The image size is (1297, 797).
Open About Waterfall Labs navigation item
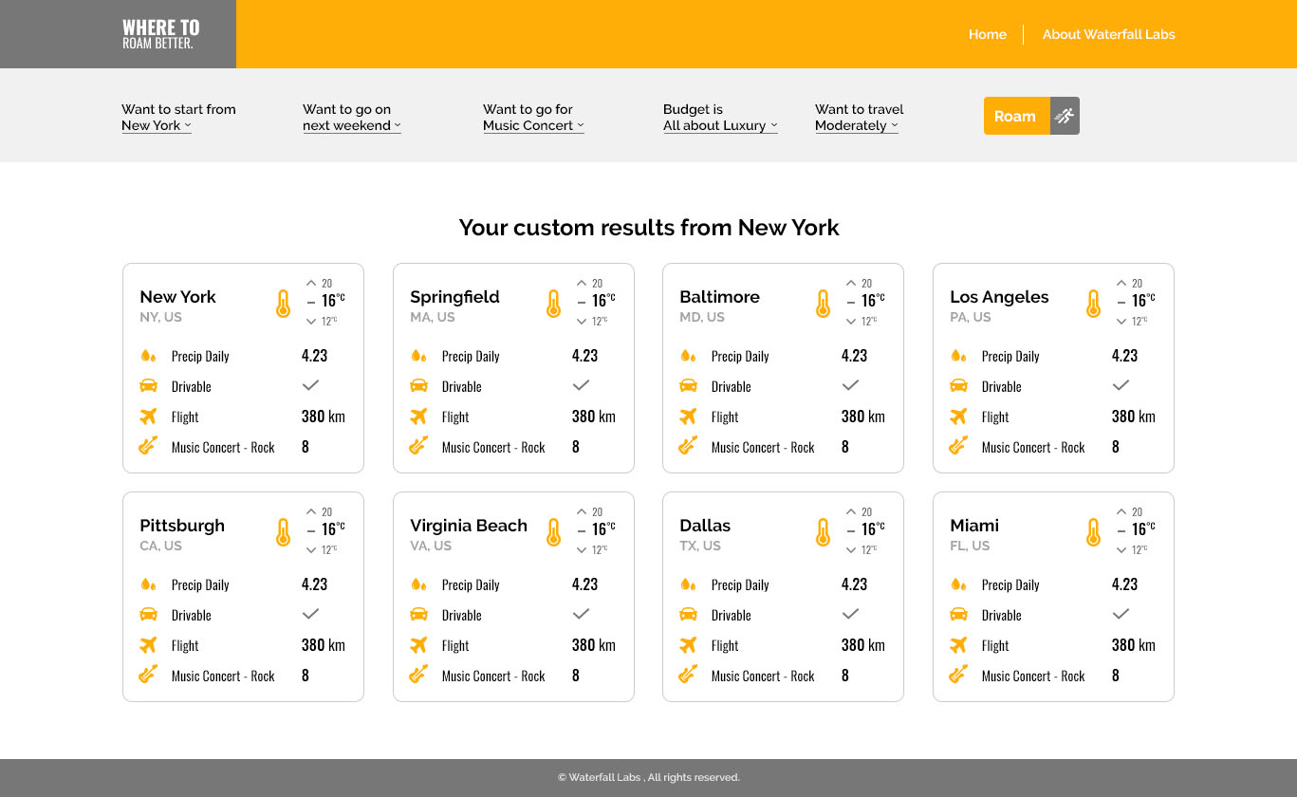click(1108, 34)
